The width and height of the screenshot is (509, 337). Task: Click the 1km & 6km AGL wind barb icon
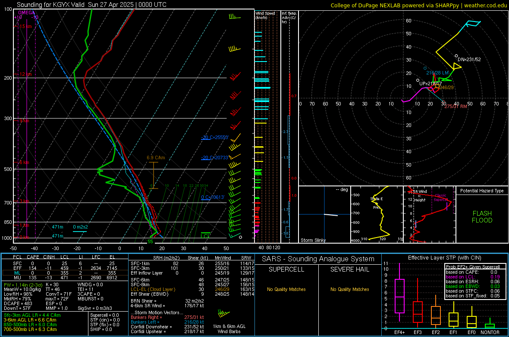pyautogui.click(x=224, y=313)
